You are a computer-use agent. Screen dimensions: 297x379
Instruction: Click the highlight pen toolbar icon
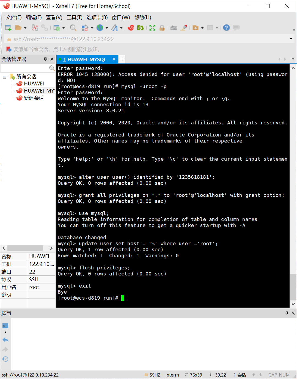(184, 28)
